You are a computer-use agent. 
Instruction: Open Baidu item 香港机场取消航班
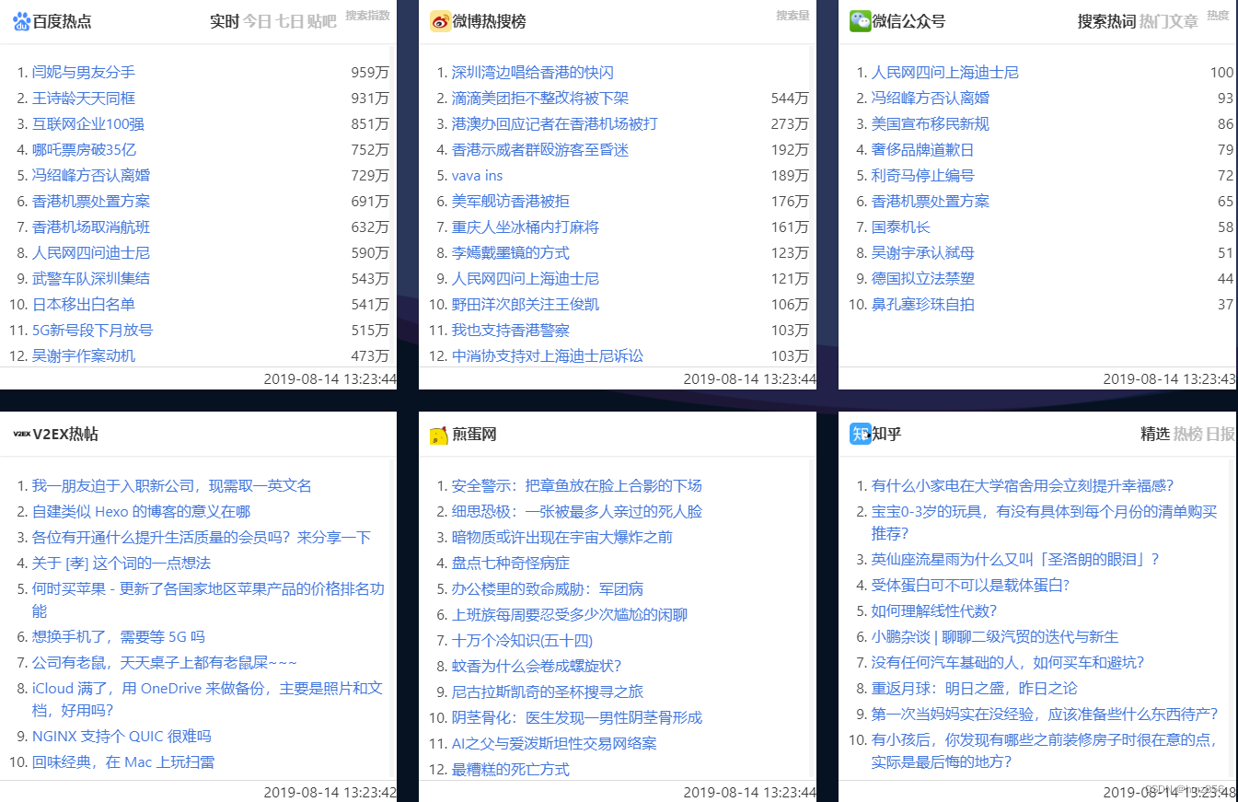(x=91, y=227)
